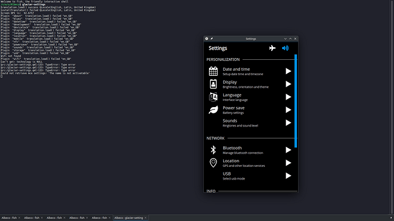Image resolution: width=394 pixels, height=221 pixels.
Task: Open the window menu icon in Settings title bar
Action: click(x=207, y=39)
